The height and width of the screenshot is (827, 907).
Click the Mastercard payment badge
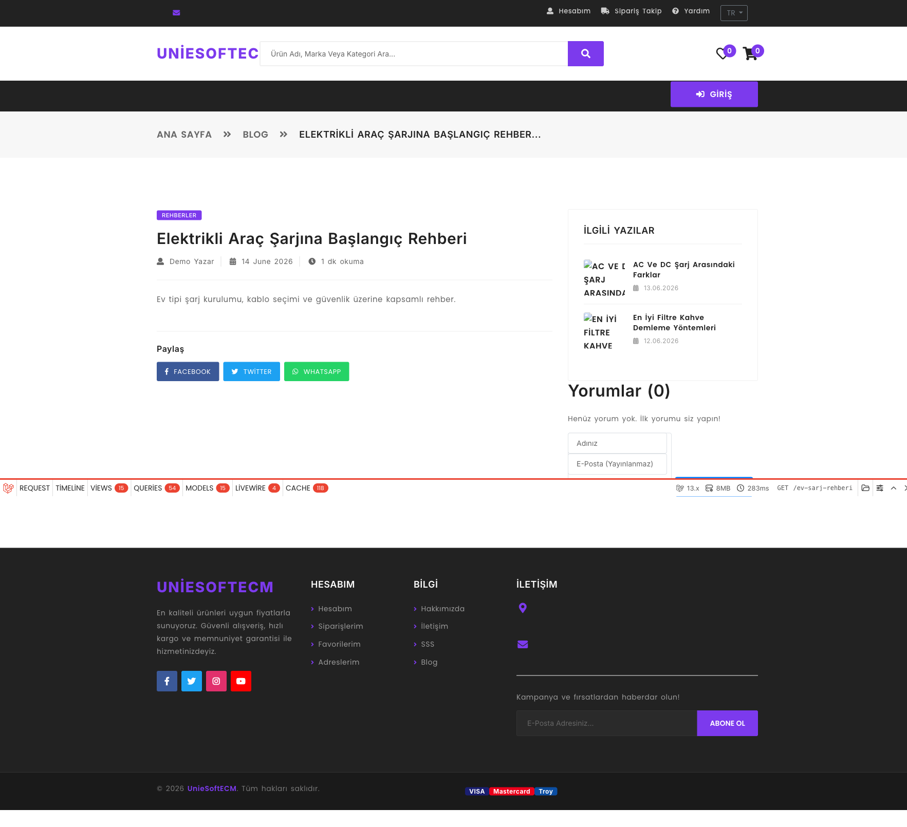click(511, 792)
